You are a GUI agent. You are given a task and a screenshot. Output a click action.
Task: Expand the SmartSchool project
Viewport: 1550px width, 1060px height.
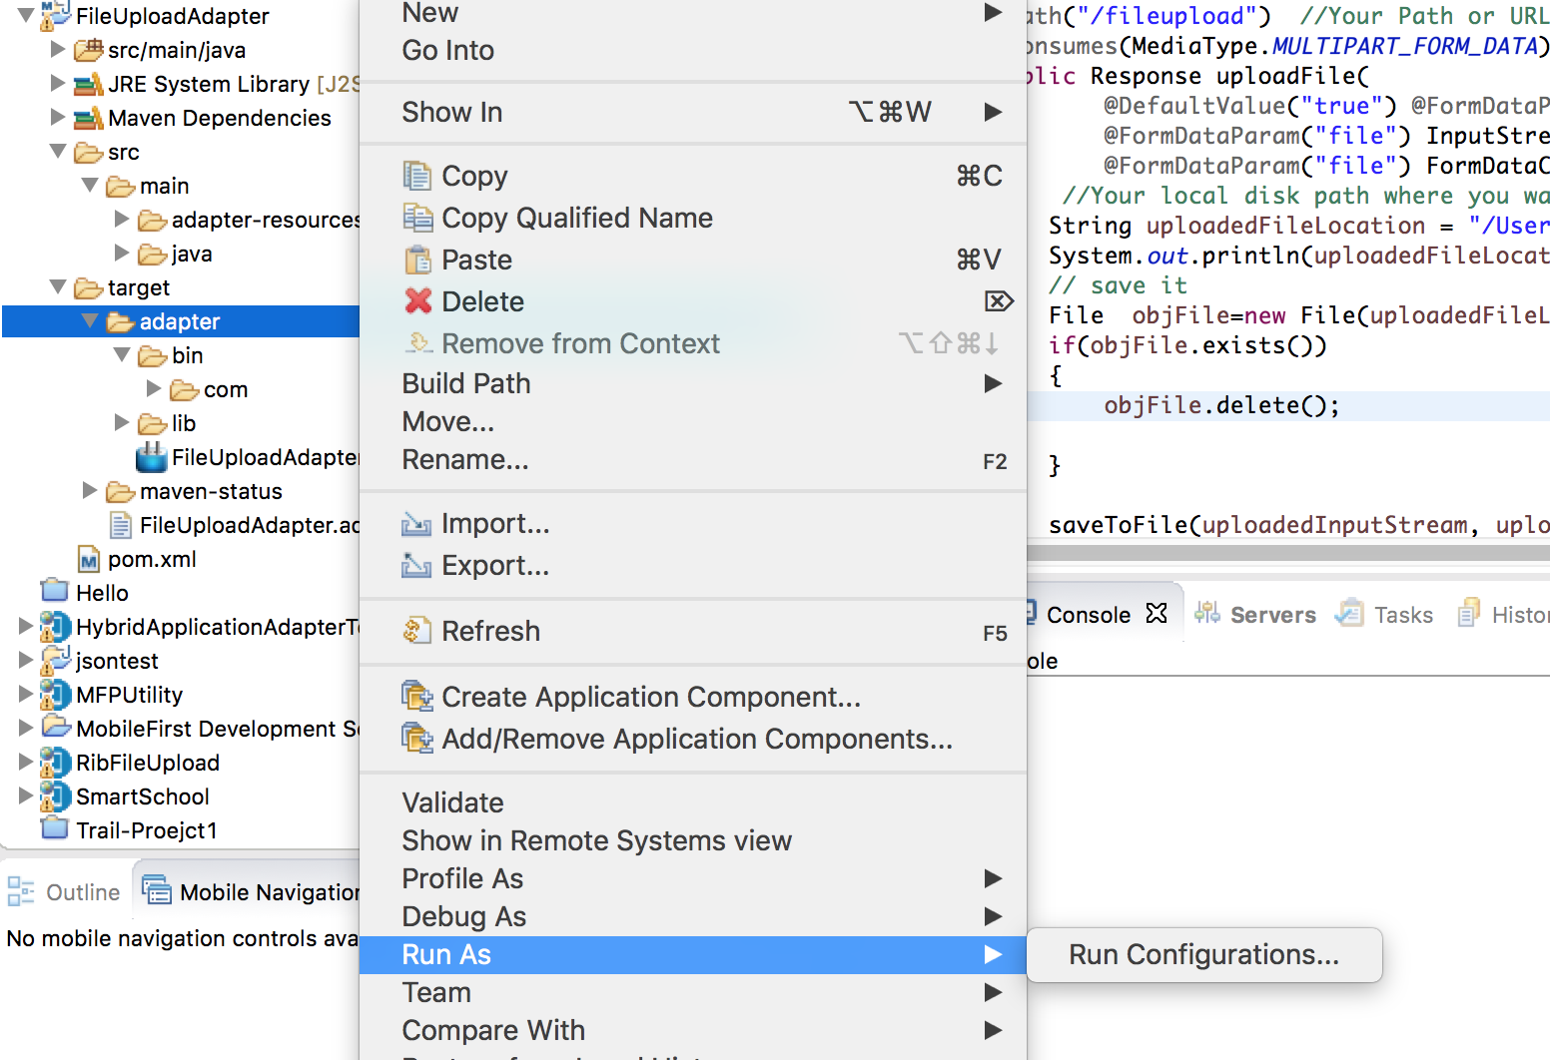(x=26, y=795)
